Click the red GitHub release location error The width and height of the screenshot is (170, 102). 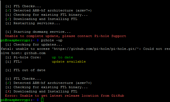click(65, 96)
